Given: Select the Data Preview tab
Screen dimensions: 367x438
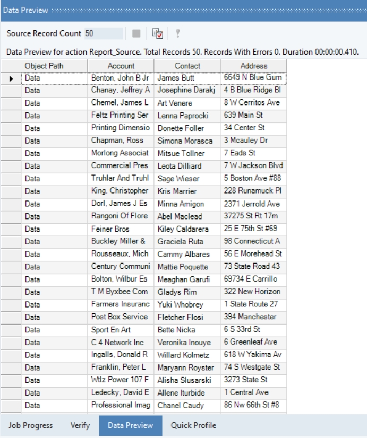Looking at the screenshot, I should click(130, 425).
